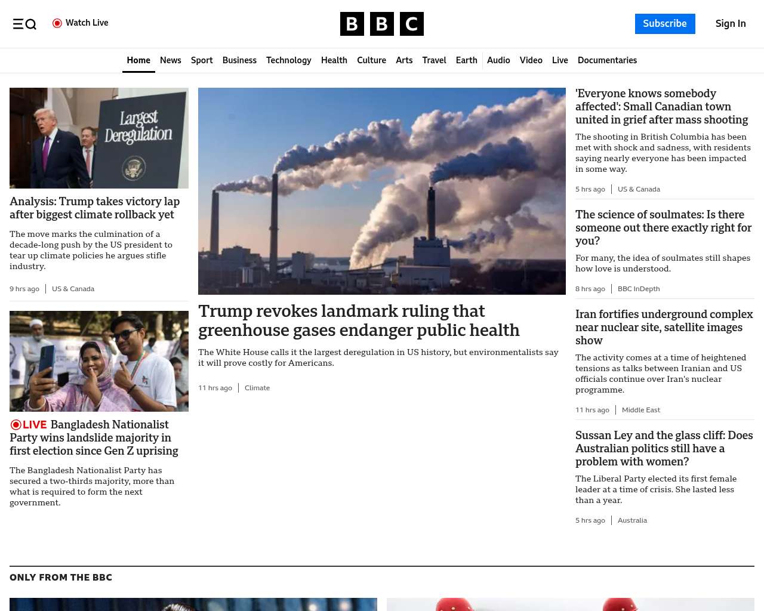
Task: Go to the BBC logo homepage
Action: pyautogui.click(x=382, y=24)
